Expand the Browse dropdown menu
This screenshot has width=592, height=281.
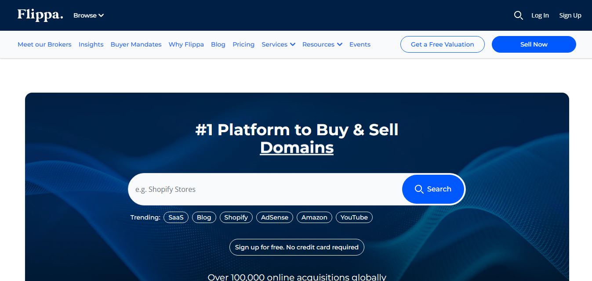pos(88,15)
